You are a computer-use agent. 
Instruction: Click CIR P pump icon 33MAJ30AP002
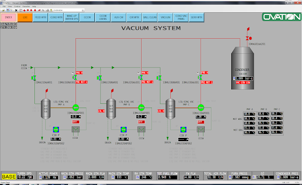coord(183,129)
